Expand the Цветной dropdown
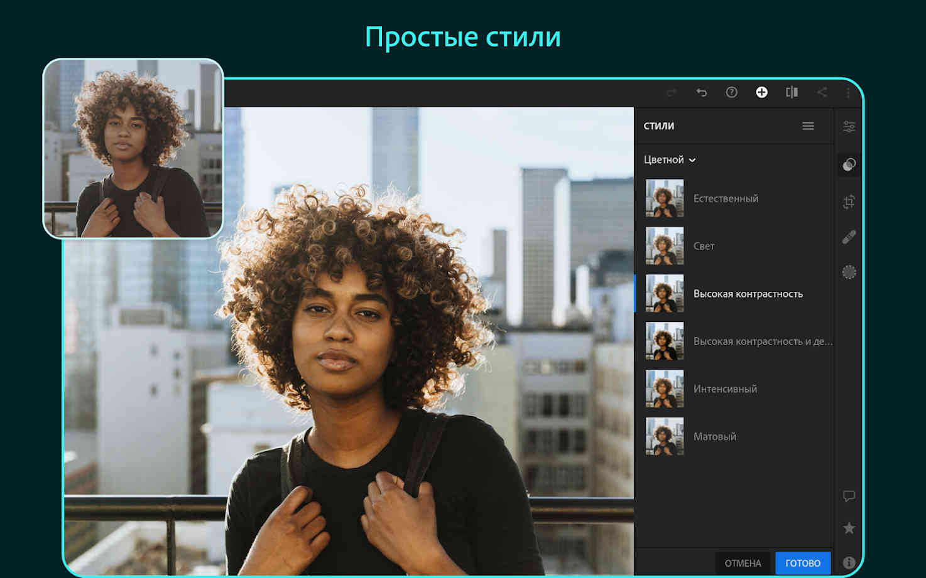The image size is (926, 578). 670,160
